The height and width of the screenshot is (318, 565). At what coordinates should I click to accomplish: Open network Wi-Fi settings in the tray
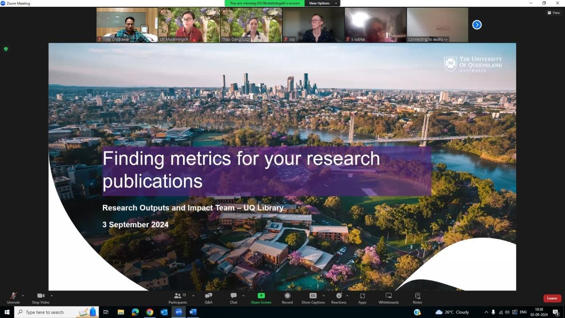(x=501, y=312)
